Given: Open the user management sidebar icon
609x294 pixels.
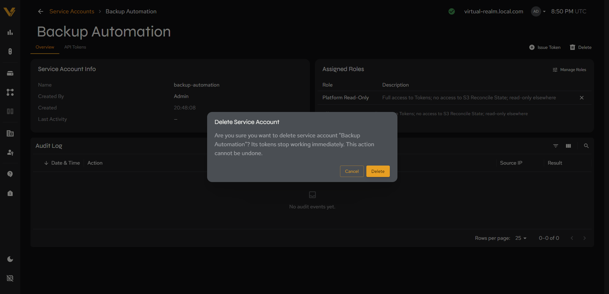Looking at the screenshot, I should coord(10,153).
